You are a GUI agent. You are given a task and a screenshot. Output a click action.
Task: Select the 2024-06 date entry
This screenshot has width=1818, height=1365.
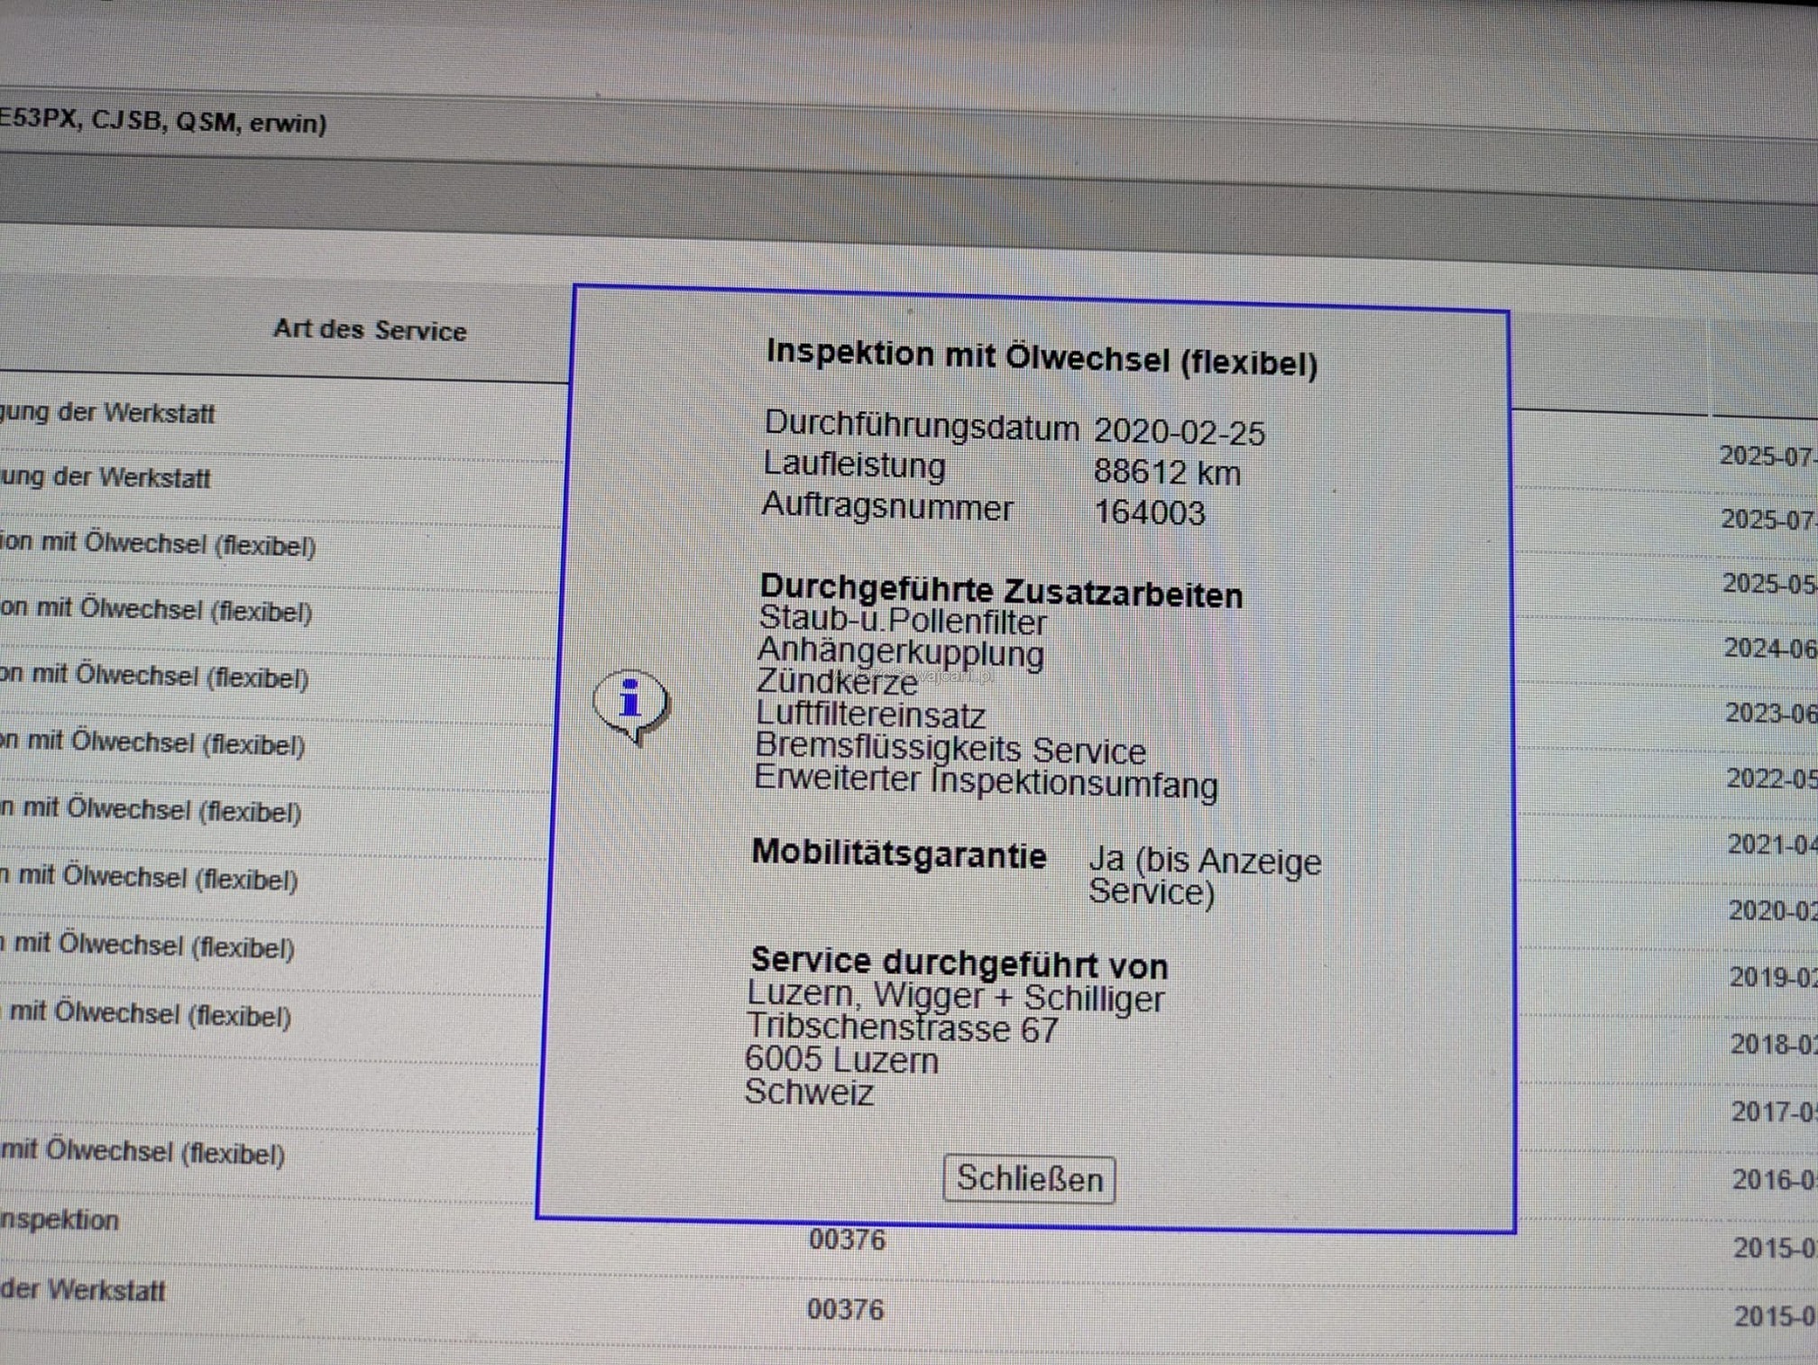click(1769, 648)
